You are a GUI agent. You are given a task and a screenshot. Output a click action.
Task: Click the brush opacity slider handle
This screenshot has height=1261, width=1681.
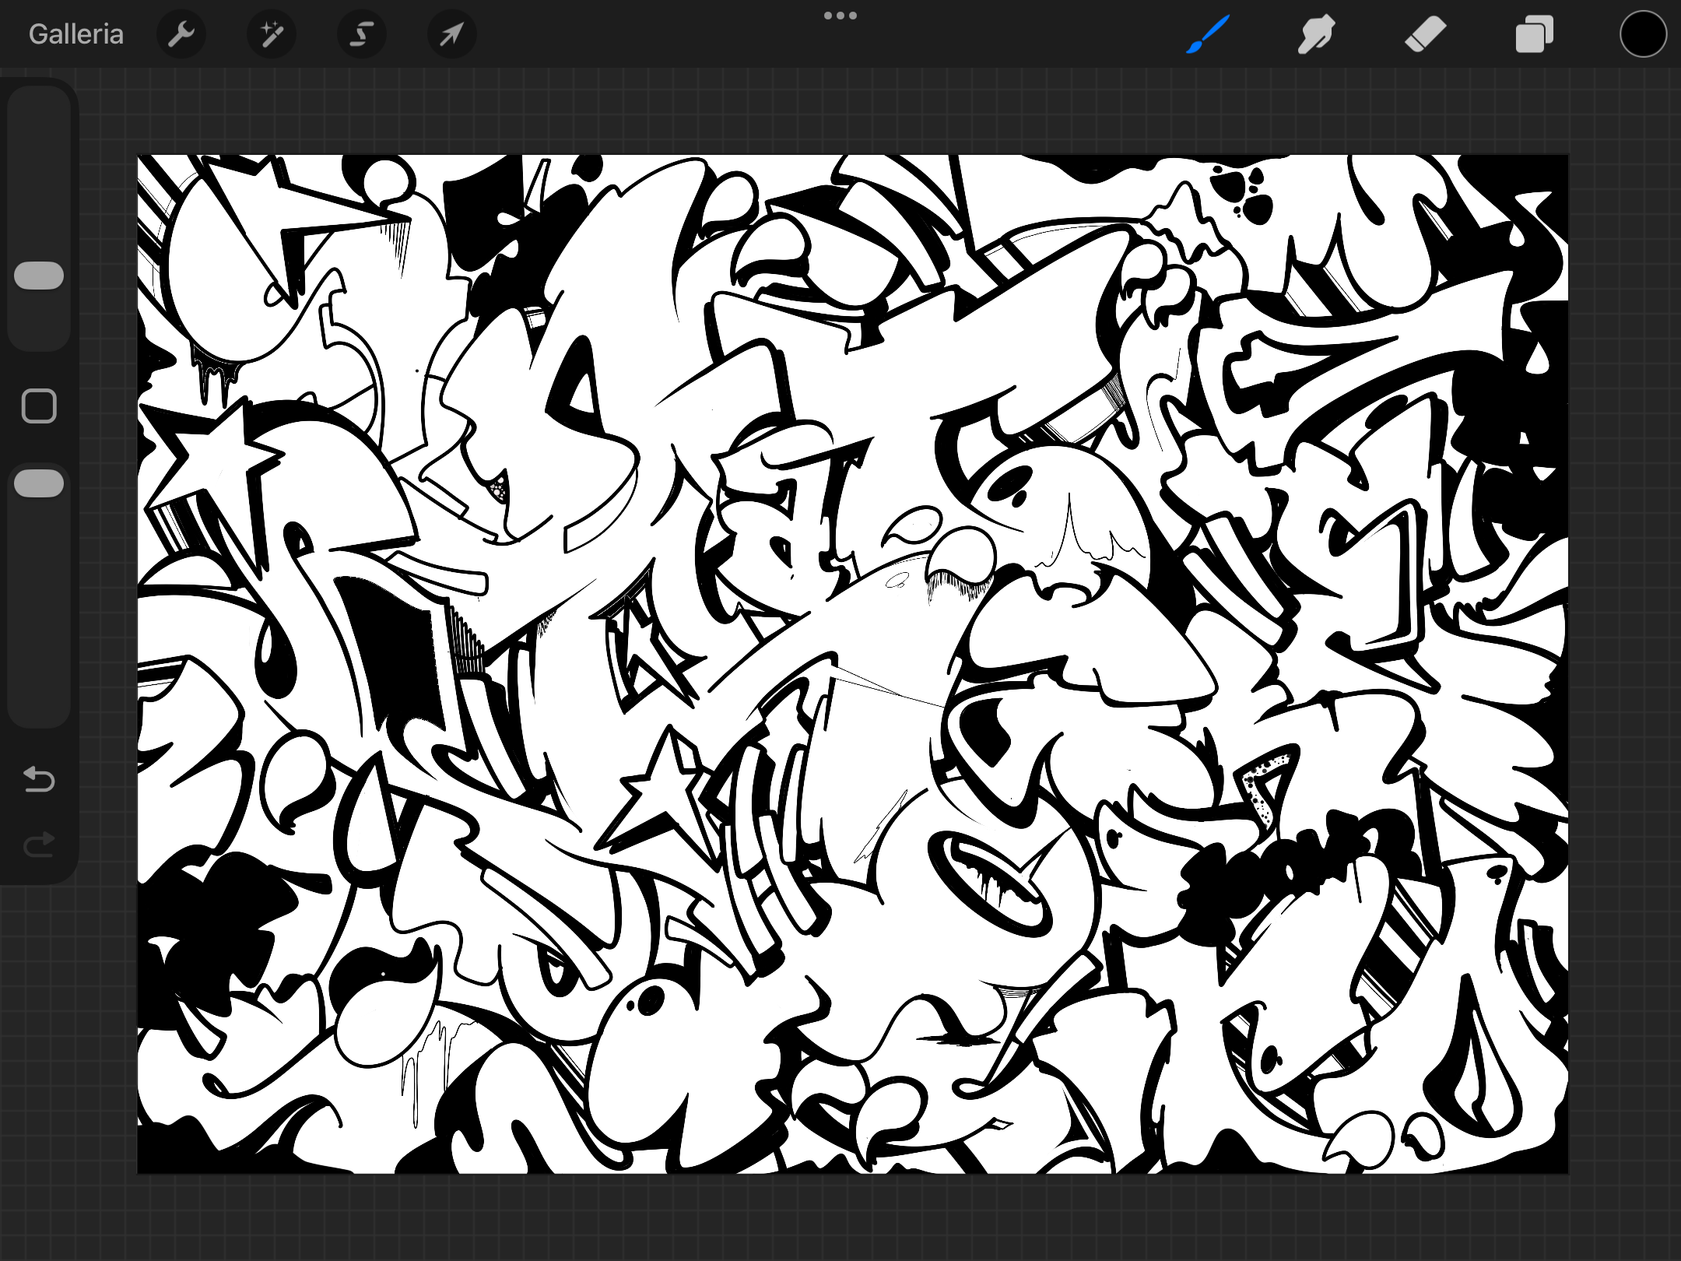(39, 483)
